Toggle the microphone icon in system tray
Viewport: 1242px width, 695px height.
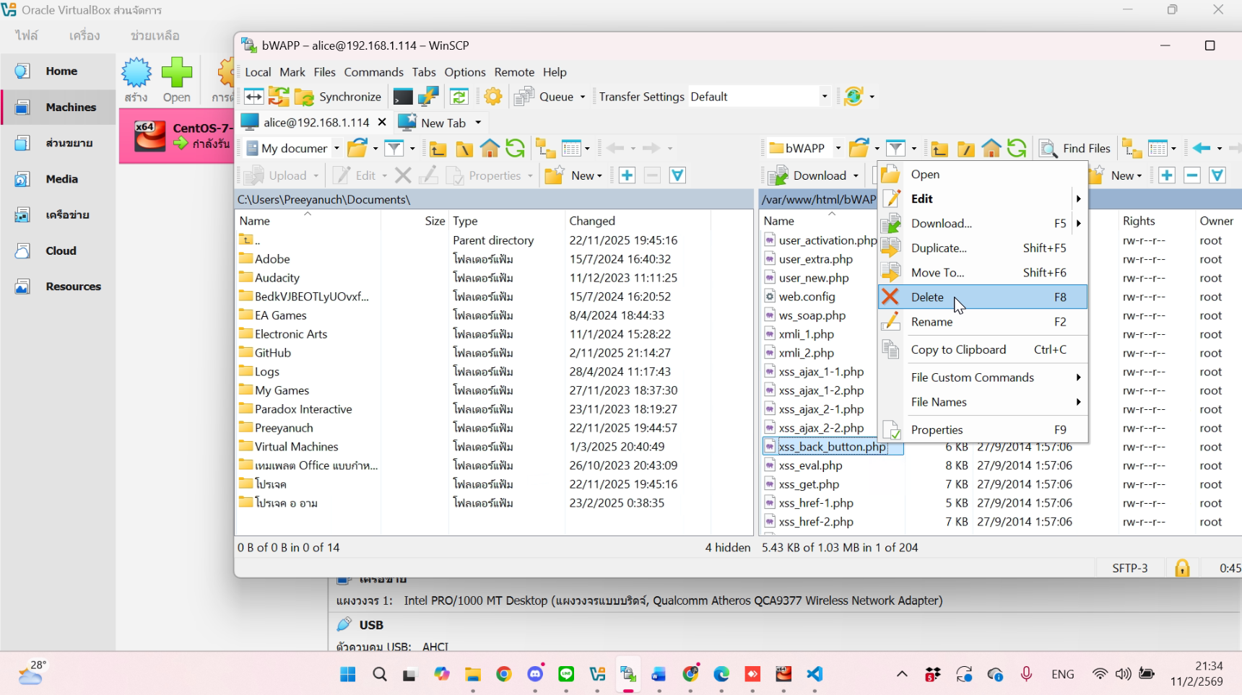coord(1026,674)
